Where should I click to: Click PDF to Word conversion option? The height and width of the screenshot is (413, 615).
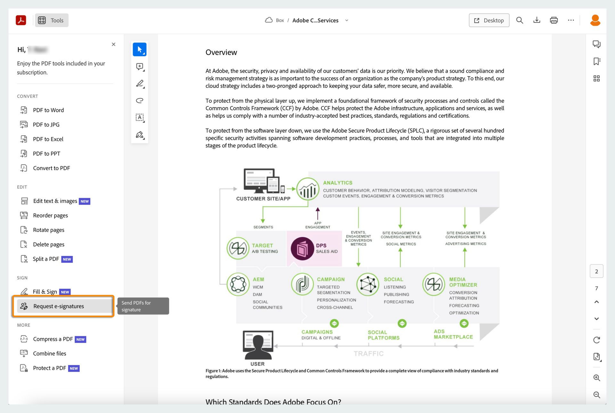[x=48, y=110]
